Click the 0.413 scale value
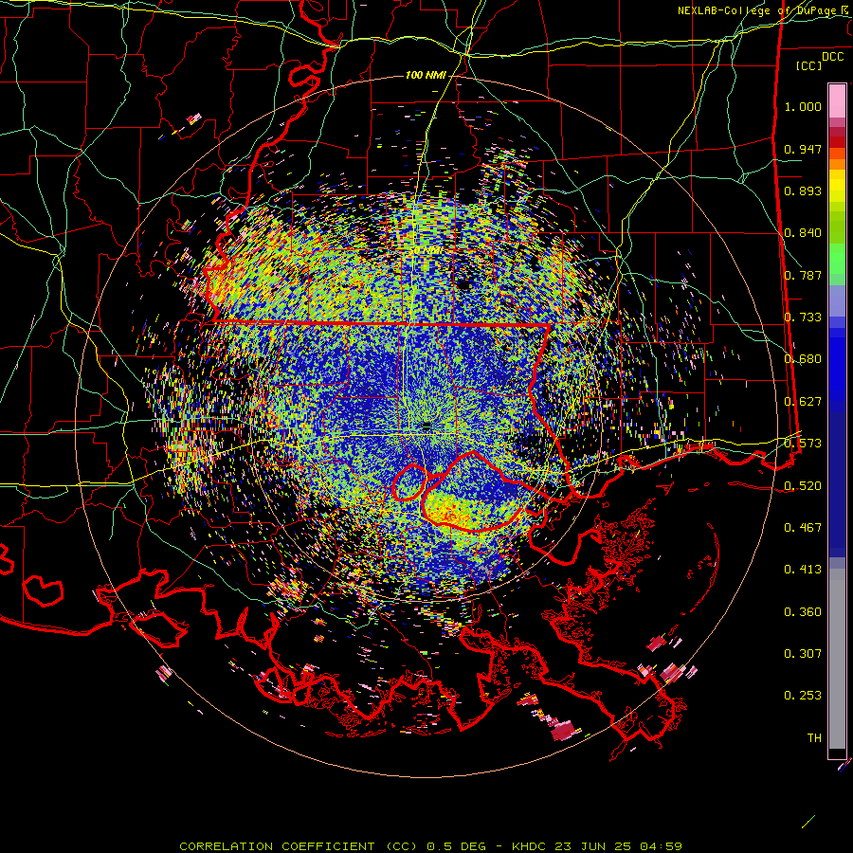The height and width of the screenshot is (853, 853). click(x=803, y=570)
